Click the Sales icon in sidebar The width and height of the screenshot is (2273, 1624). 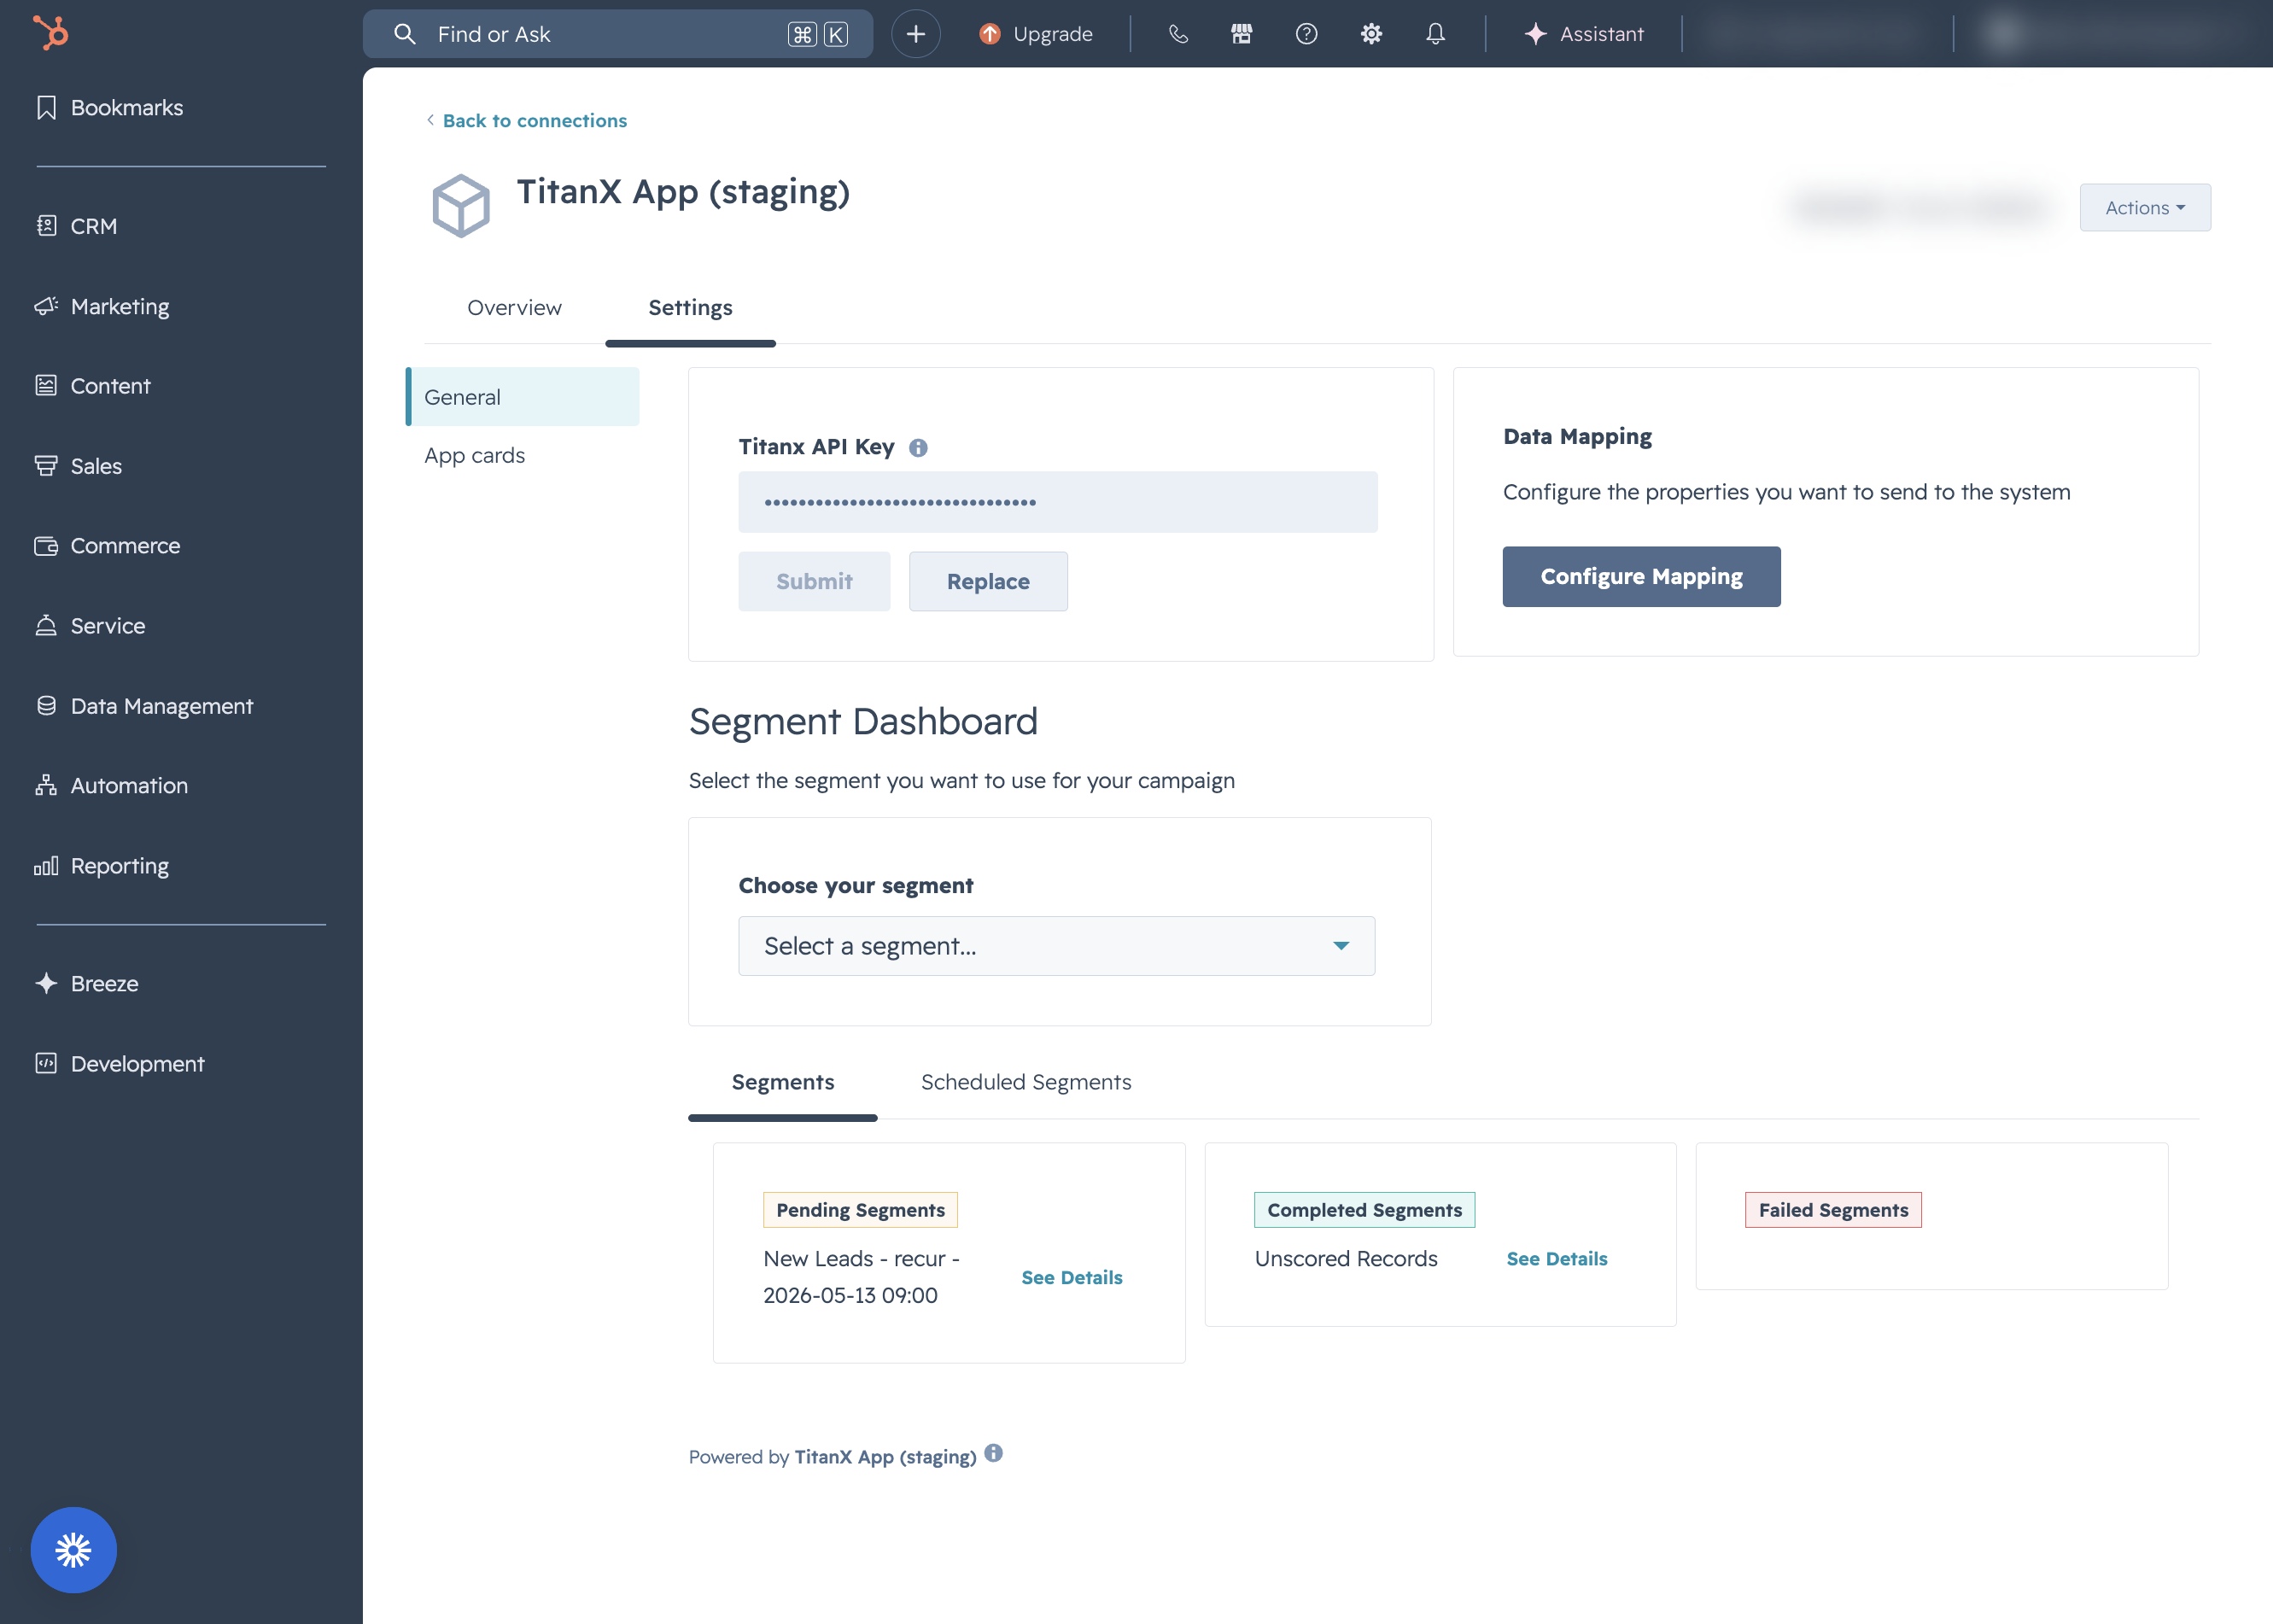[46, 465]
